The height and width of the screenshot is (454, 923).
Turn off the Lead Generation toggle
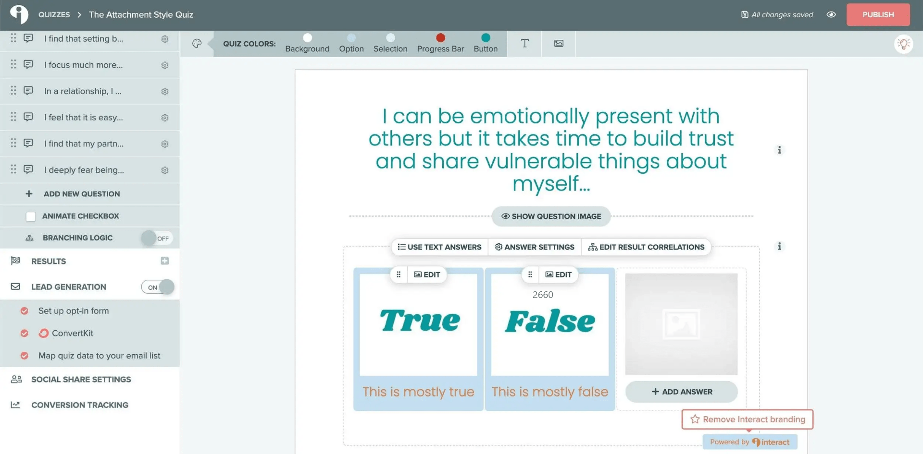[158, 287]
